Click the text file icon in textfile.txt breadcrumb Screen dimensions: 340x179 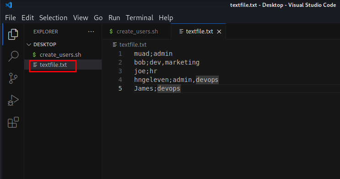tap(115, 45)
